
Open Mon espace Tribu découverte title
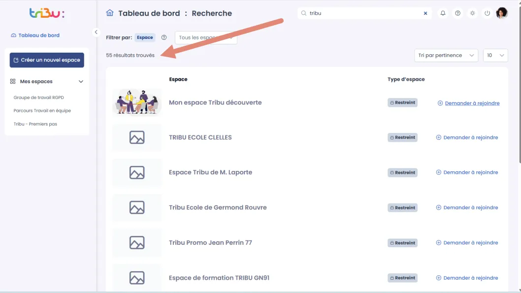click(215, 102)
